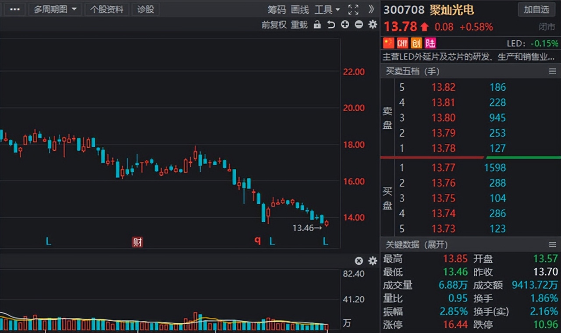Viewport: 561px width, 333px height.
Task: Expand the 多周期图 dropdown
Action: tap(55, 9)
